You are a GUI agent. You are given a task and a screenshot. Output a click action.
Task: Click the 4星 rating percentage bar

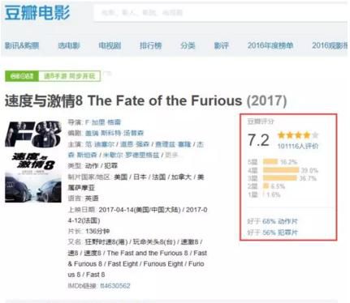point(281,170)
